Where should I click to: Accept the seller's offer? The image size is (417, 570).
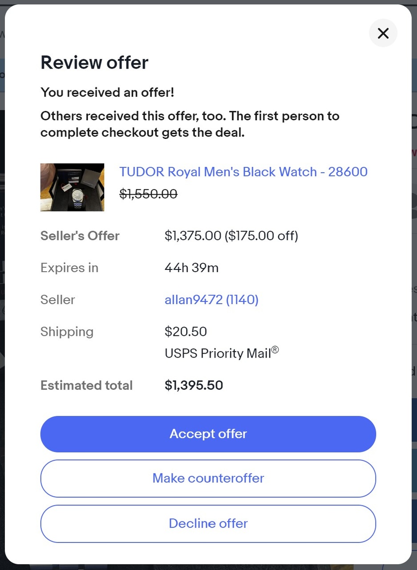[208, 434]
